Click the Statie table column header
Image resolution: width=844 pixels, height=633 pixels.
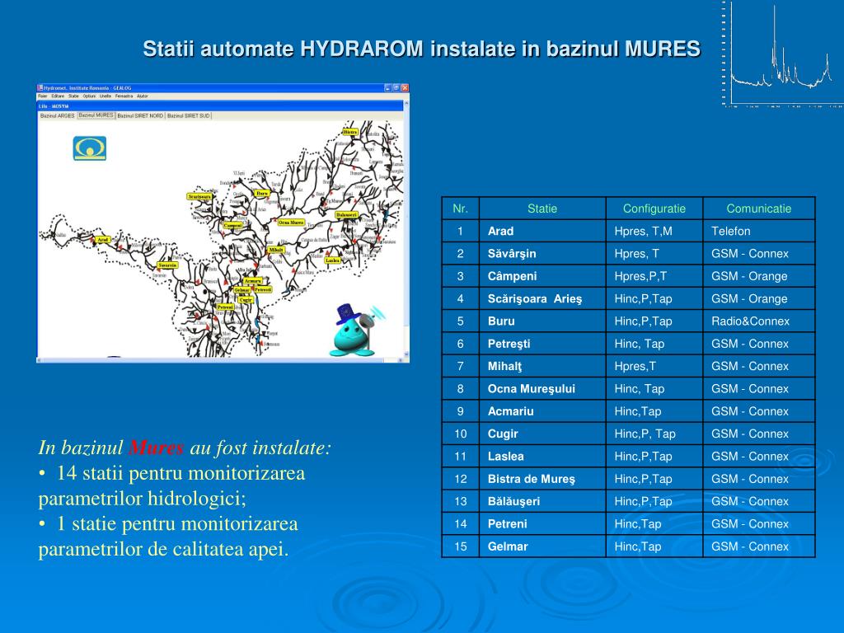coord(542,209)
